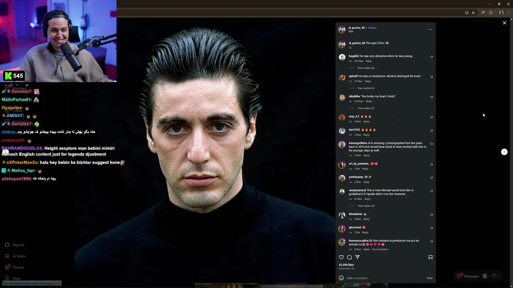This screenshot has width=513, height=288.
Task: Install the app from the address bar icon
Action: 467,13
